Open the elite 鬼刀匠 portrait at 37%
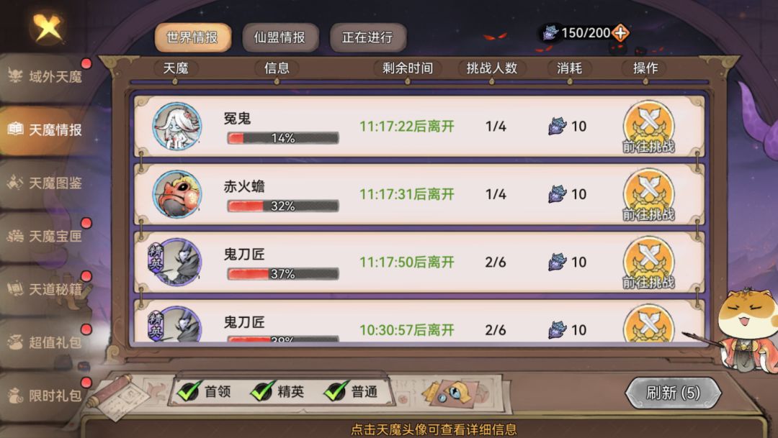Image resolution: width=778 pixels, height=438 pixels. tap(176, 262)
